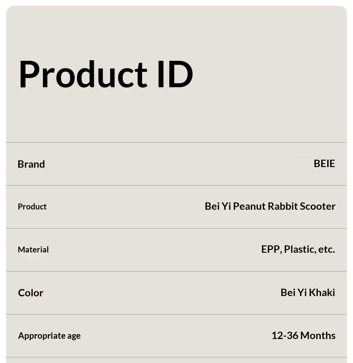
Task: Select the Color row label
Action: 31,293
